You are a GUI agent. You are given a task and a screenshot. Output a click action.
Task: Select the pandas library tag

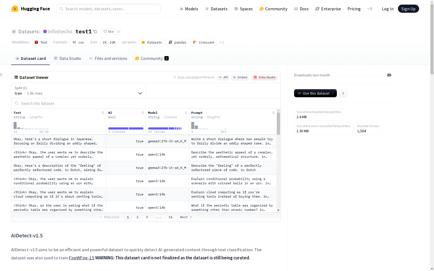click(177, 42)
